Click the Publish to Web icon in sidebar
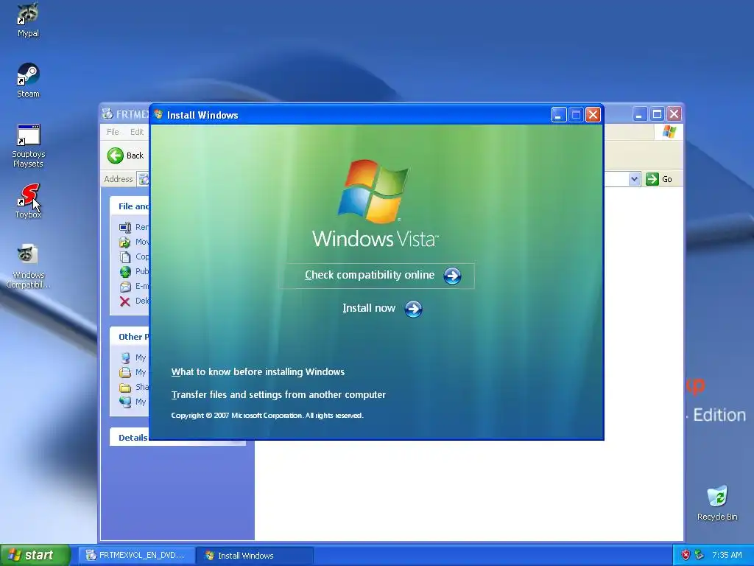This screenshot has width=754, height=566. 125,272
